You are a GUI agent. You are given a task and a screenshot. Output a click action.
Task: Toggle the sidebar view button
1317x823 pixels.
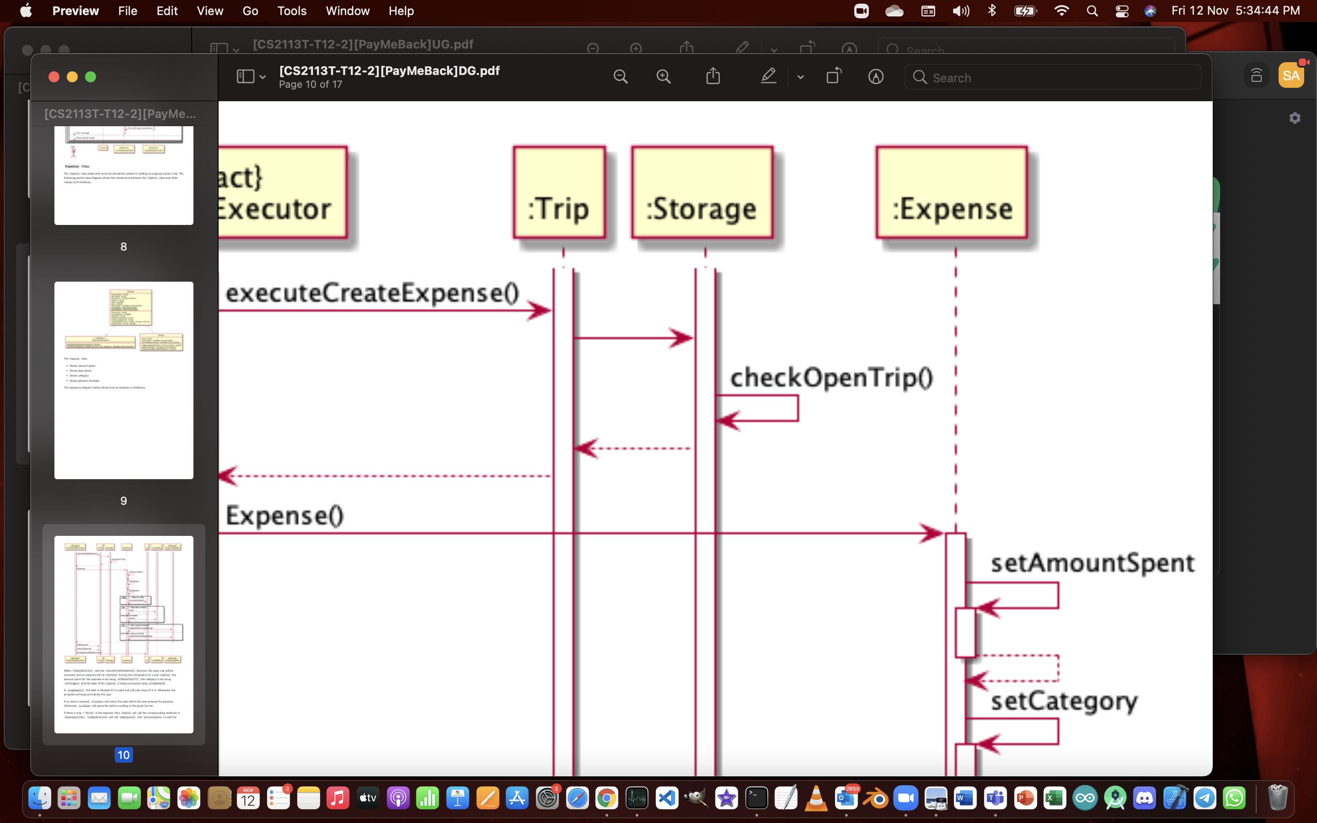(x=246, y=77)
